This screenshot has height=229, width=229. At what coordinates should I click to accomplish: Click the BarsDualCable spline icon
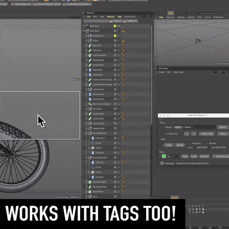pyautogui.click(x=90, y=187)
